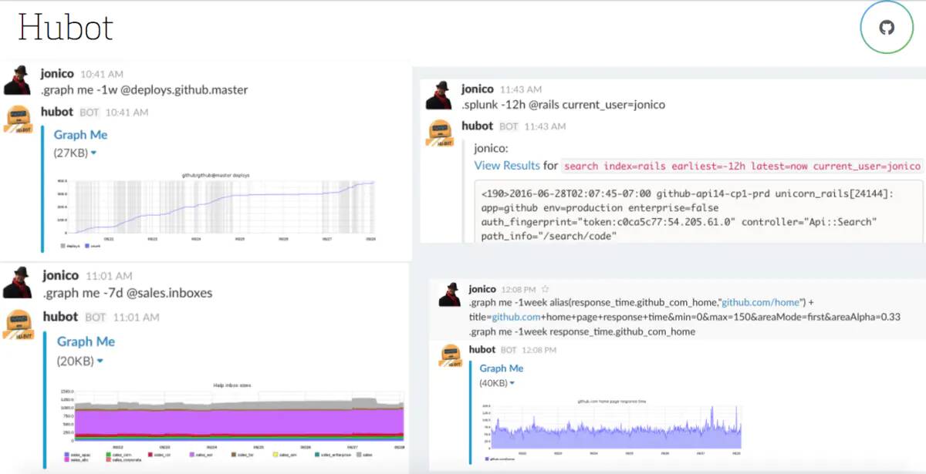
Task: Click the 11:01 AM timestamp beside jonico
Action: [x=108, y=276]
